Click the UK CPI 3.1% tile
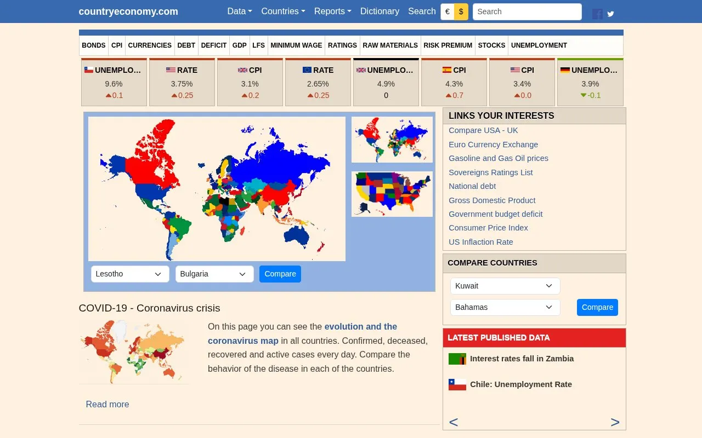Screen dimensions: 702x438 point(250,82)
